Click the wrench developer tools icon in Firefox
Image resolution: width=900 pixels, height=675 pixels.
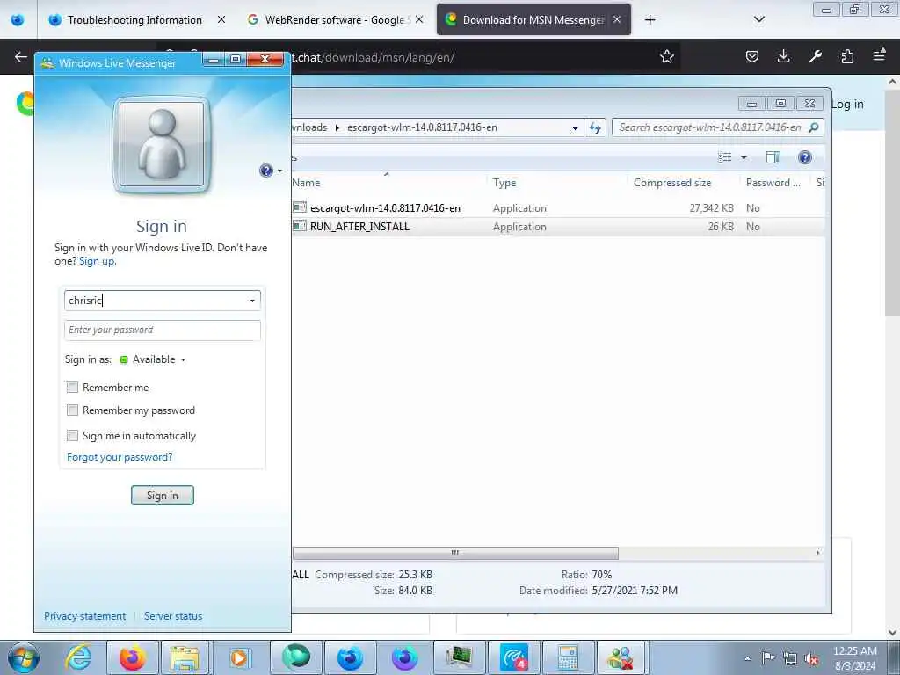tap(815, 56)
